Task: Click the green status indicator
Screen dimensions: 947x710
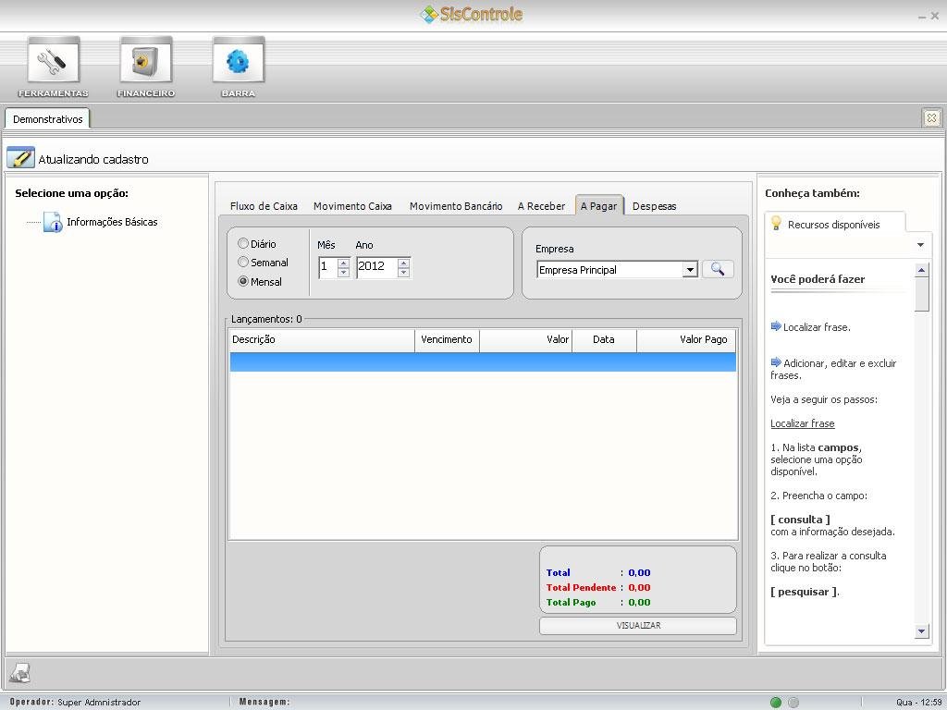Action: click(x=776, y=703)
